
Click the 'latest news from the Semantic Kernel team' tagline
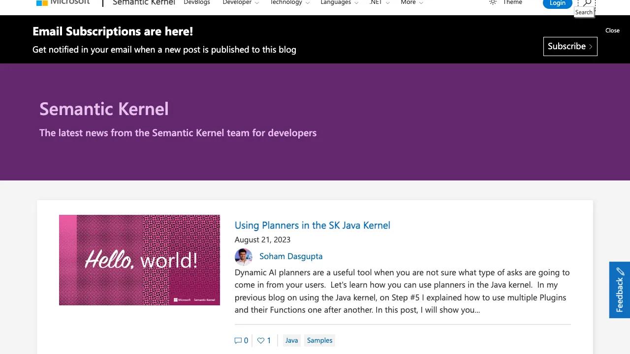coord(178,133)
